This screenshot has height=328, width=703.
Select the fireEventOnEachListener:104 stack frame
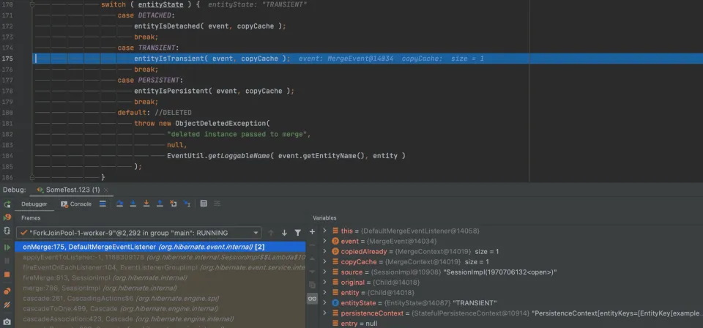(x=160, y=267)
